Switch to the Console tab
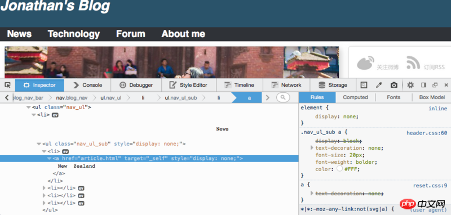Image resolution: width=451 pixels, height=215 pixels. coord(88,85)
